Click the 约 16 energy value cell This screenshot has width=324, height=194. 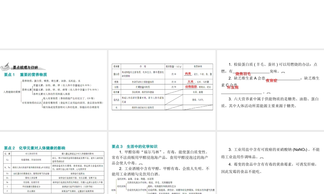coord(174,82)
